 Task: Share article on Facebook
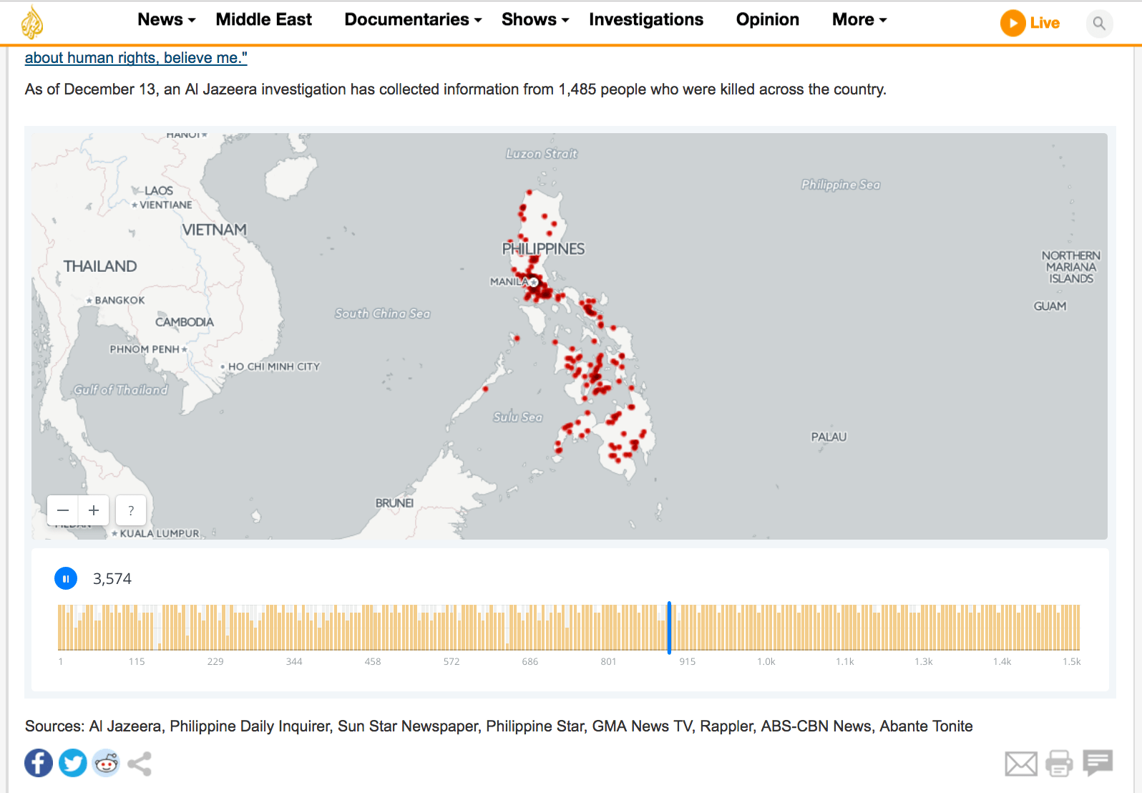coord(39,763)
